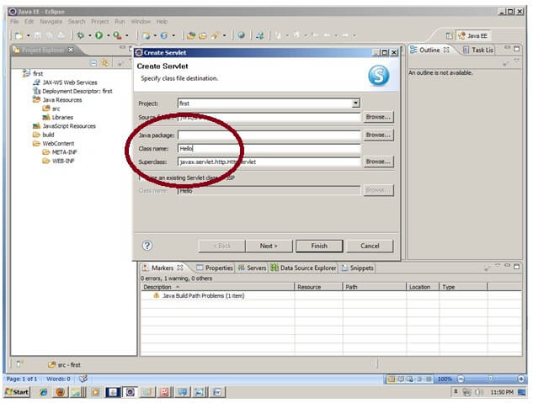This screenshot has width=533, height=403.
Task: Select the Java EE perspective button
Action: tap(473, 35)
